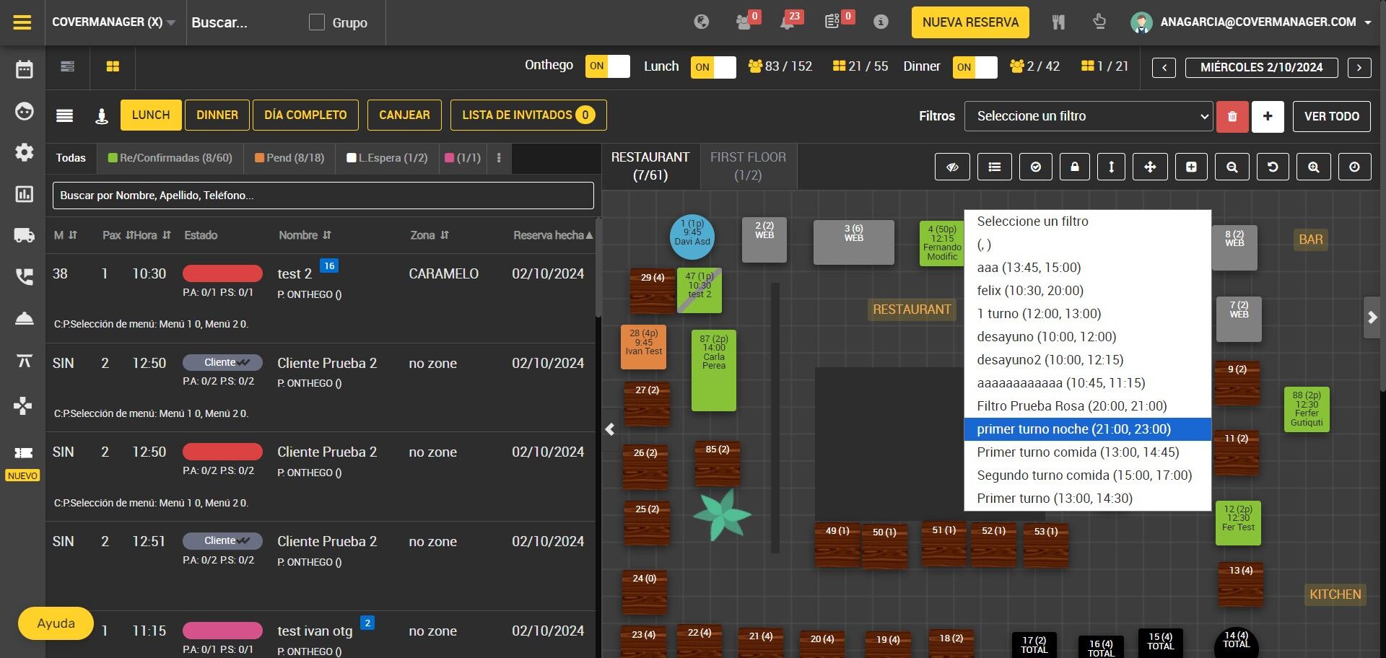Open the phone calls icon in sidebar
This screenshot has width=1386, height=658.
click(x=25, y=277)
